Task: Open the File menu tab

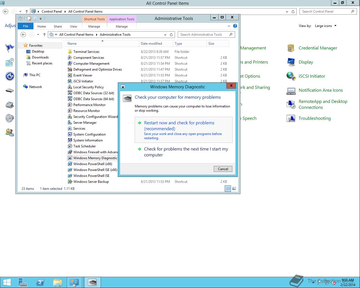Action: 26,26
